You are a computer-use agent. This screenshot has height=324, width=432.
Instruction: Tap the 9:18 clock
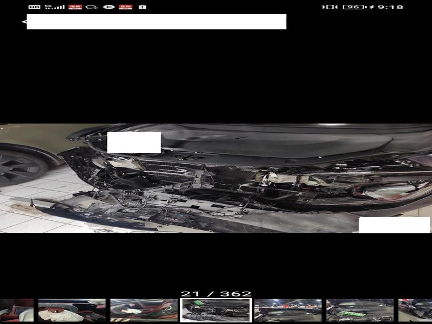[x=390, y=7]
